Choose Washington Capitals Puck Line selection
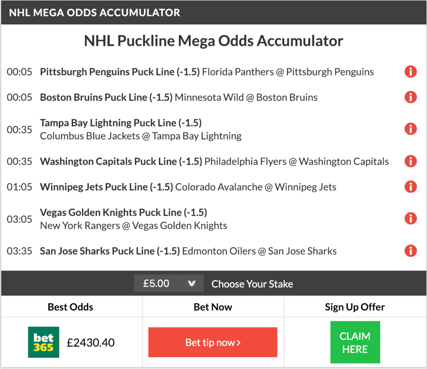427x369 pixels. click(x=120, y=161)
